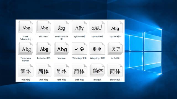Click the Small Fonts file icon
Viewport: 177px width, 99px height.
click(x=61, y=27)
